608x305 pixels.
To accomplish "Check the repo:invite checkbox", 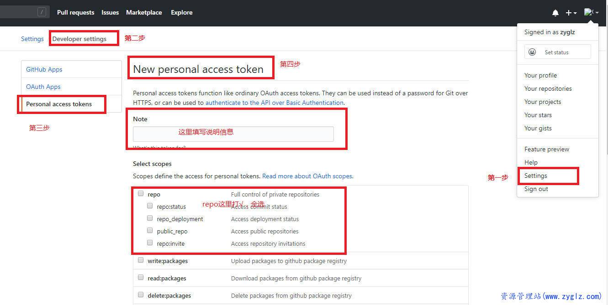I will [150, 243].
